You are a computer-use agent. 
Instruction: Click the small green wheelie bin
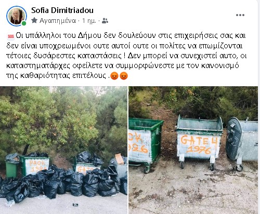tap(11, 166)
